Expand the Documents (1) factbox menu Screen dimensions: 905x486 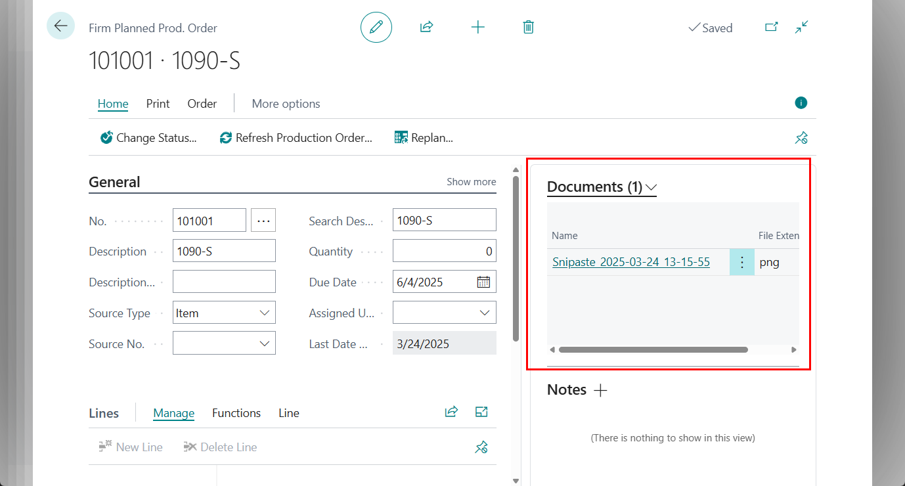(x=651, y=187)
